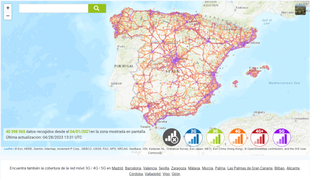The height and width of the screenshot is (180, 310).
Task: Toggle the 5G coverage layer
Action: click(x=282, y=137)
